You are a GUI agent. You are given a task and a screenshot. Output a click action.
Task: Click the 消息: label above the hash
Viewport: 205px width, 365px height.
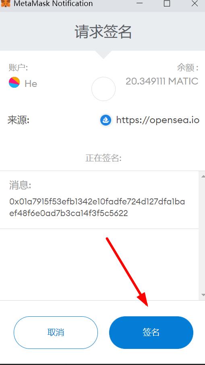click(20, 185)
